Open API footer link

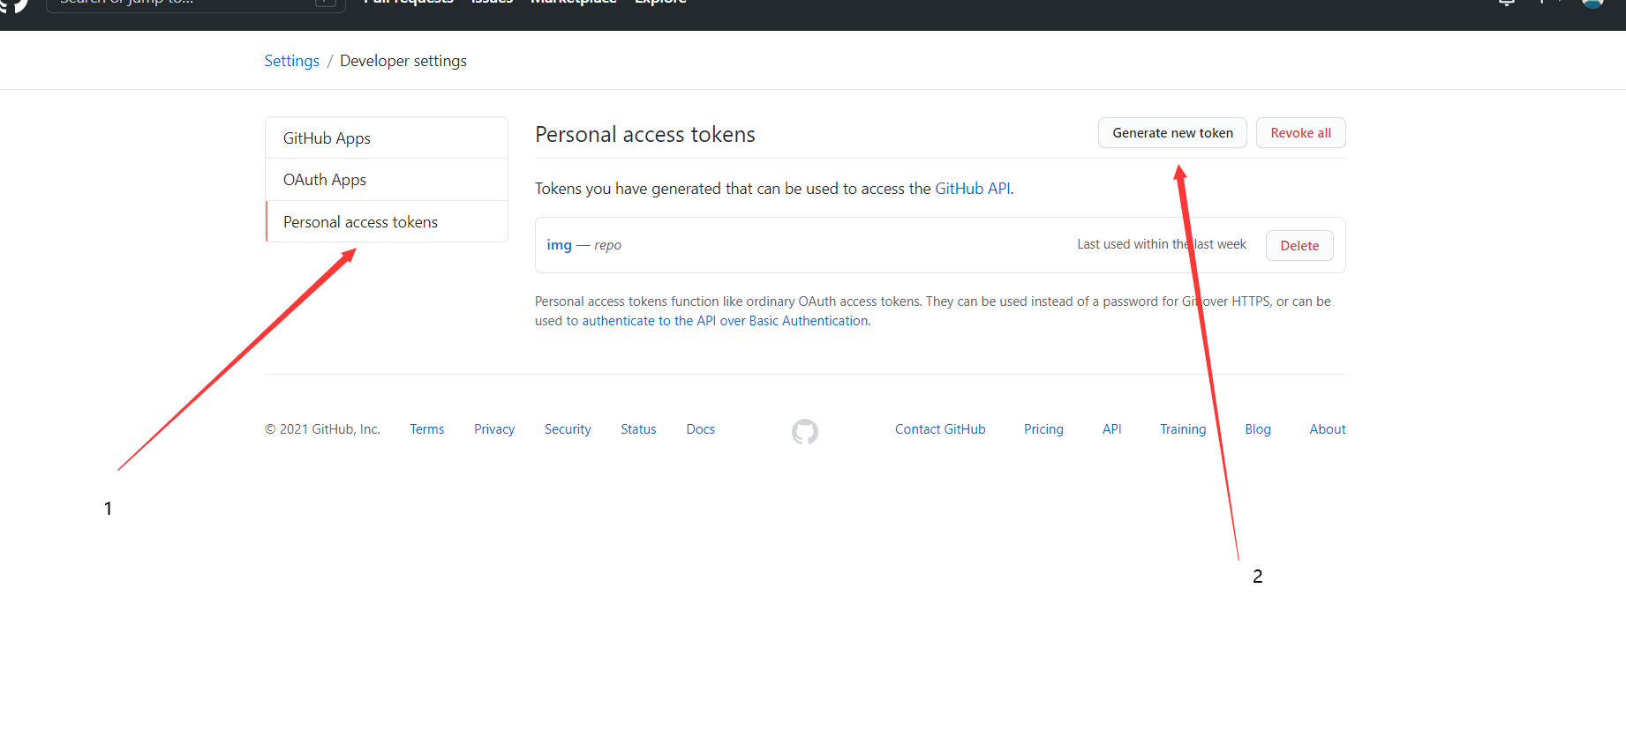click(1111, 429)
